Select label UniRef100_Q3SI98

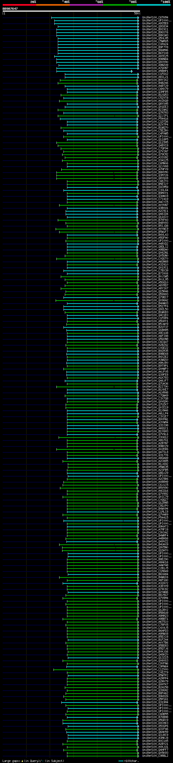coord(155,425)
